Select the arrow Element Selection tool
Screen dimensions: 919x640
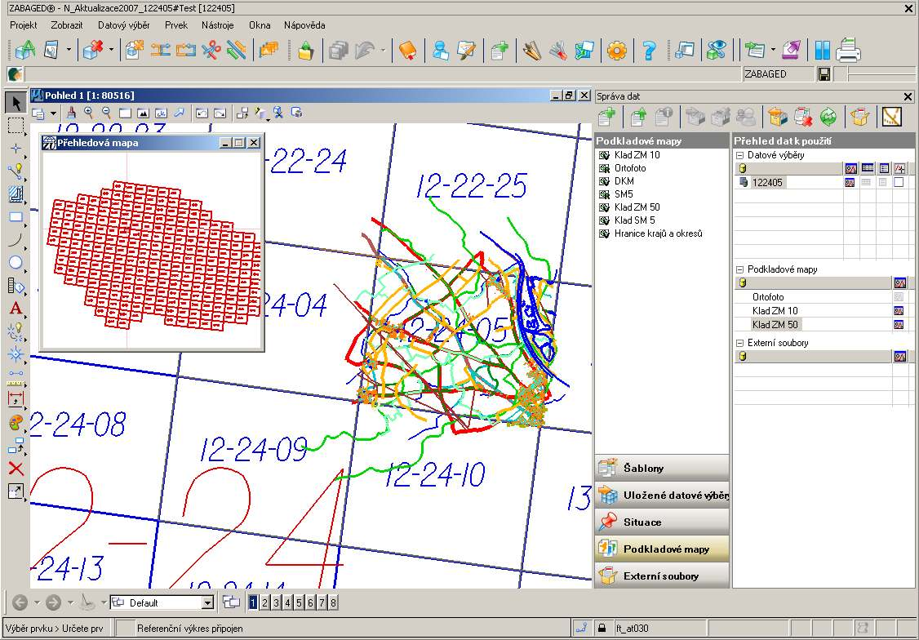(x=16, y=103)
